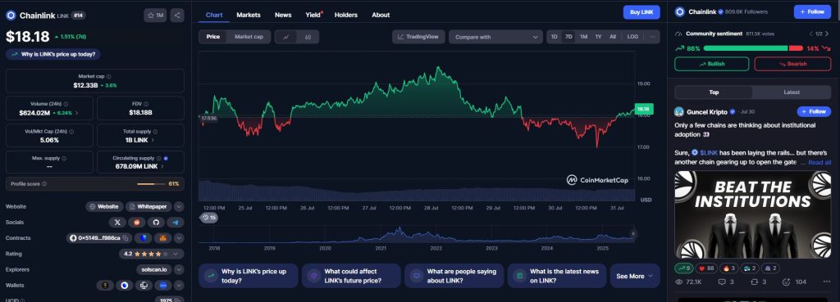Add Chainlink to watchlist via star button
840x302 pixels.
pos(155,16)
